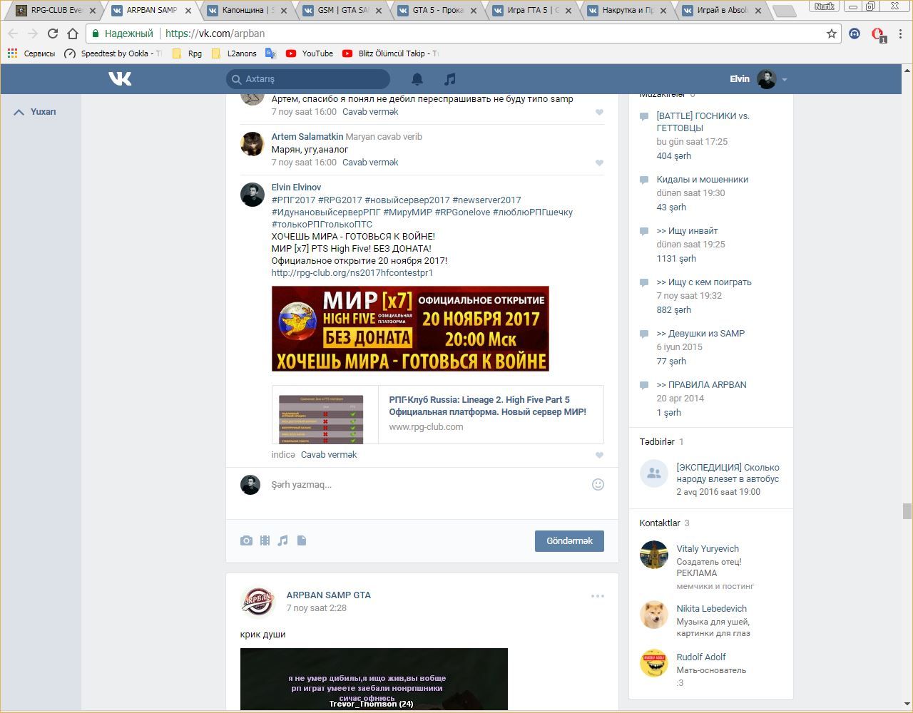This screenshot has height=713, width=913.
Task: Open Elvin profile dropdown arrow
Action: coord(784,79)
